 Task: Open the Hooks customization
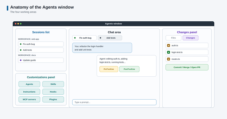coord(53,92)
